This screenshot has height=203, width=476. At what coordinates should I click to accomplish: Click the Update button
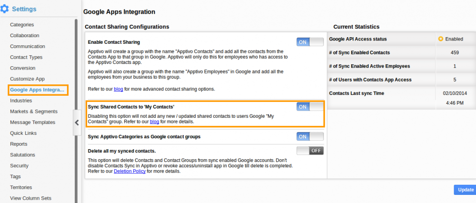click(x=466, y=190)
